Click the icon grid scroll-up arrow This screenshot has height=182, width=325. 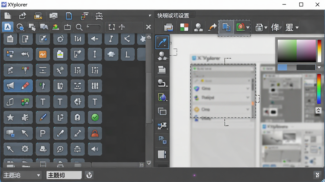click(149, 37)
